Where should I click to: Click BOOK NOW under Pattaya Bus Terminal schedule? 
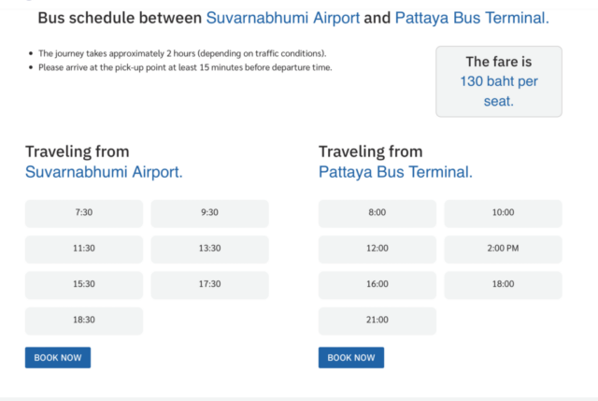click(351, 357)
